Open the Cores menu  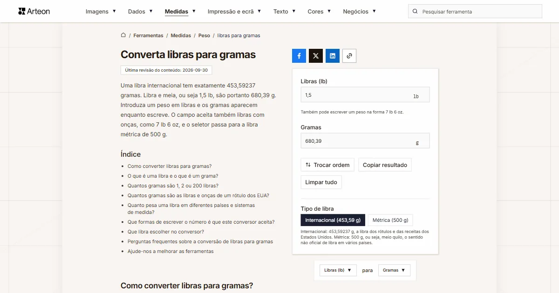click(319, 12)
